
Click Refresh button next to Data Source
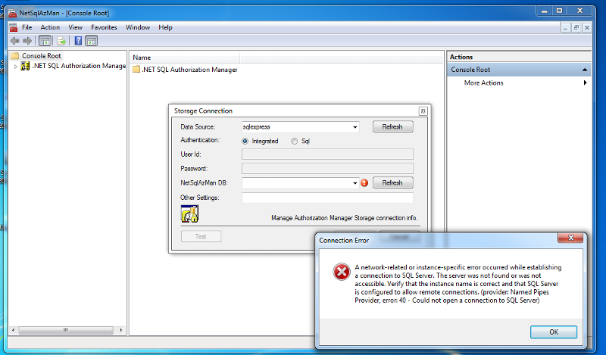tap(392, 126)
